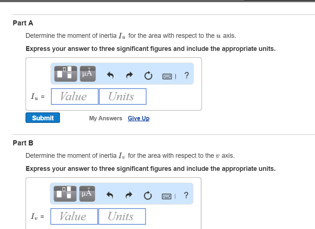Click redo arrow in Part A toolbar
Screen dimensions: 315x229
point(129,76)
